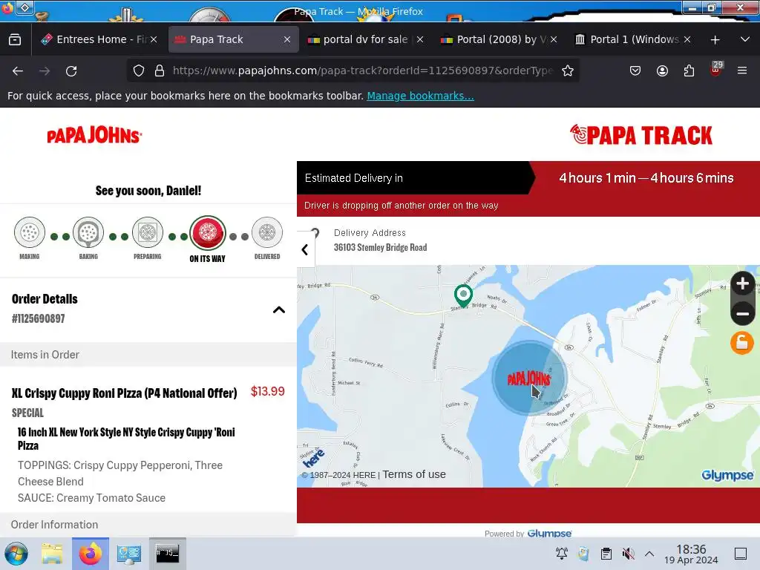Close the Papa Track tab
The image size is (760, 570).
click(287, 39)
